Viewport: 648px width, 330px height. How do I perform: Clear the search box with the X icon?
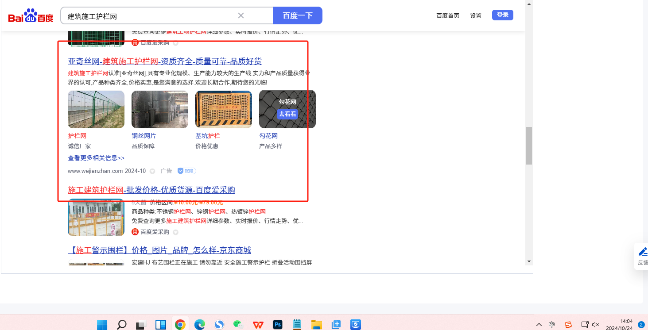(x=241, y=15)
